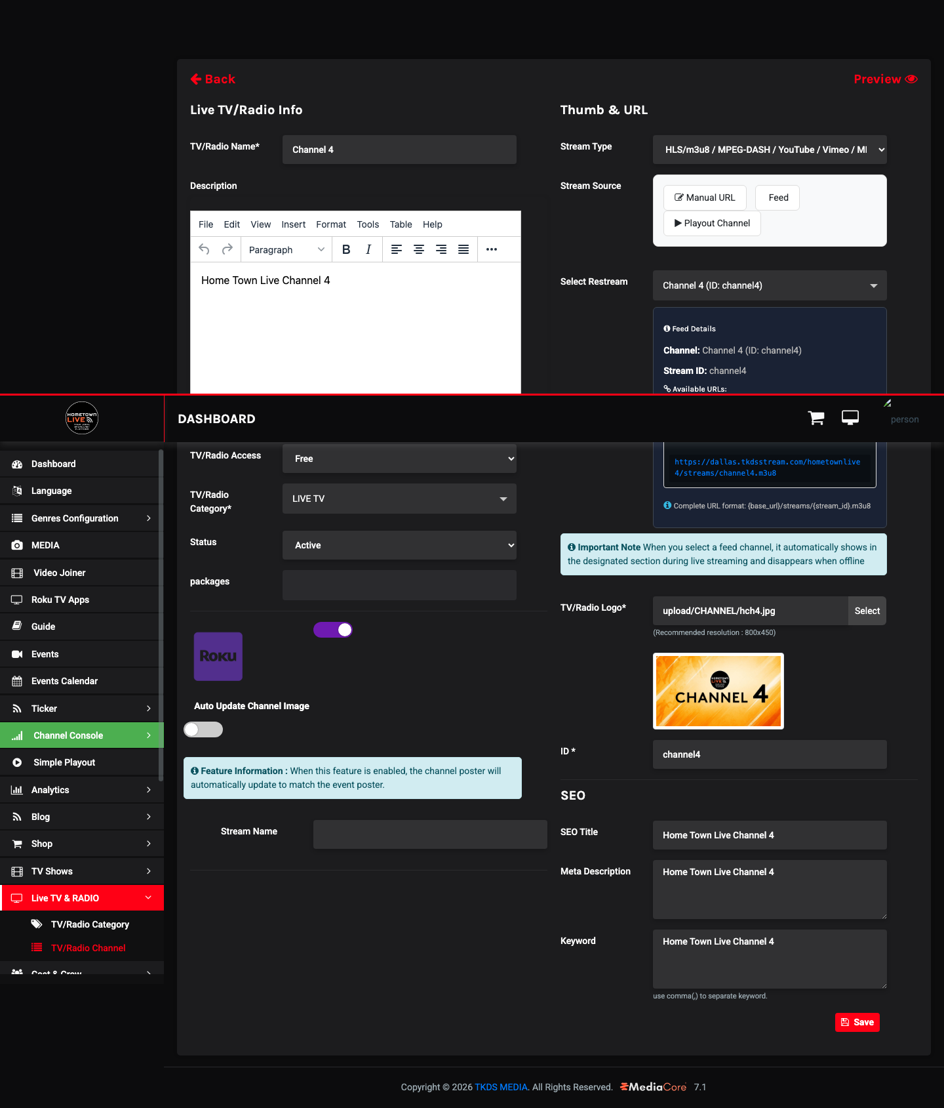The height and width of the screenshot is (1108, 944).
Task: Open the editor Help menu
Action: pos(432,224)
